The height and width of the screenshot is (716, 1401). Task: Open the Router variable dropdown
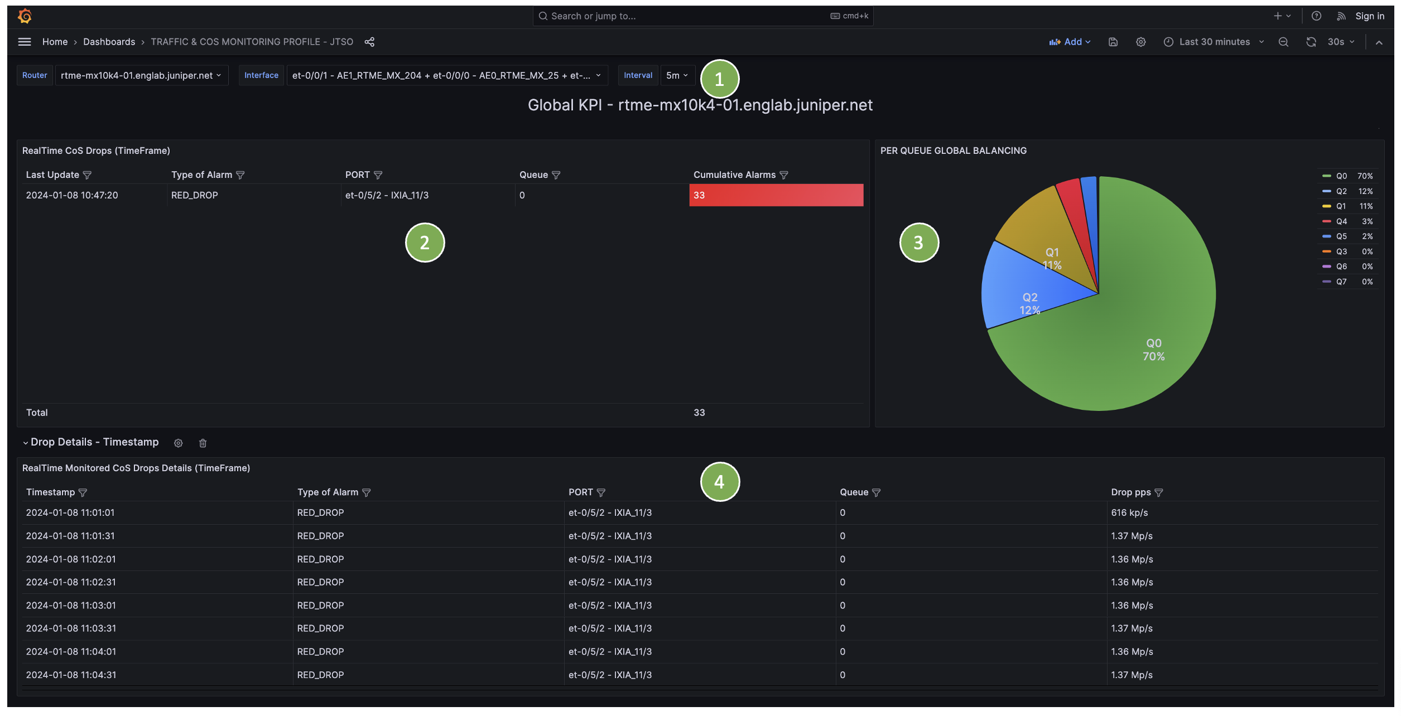(x=141, y=75)
